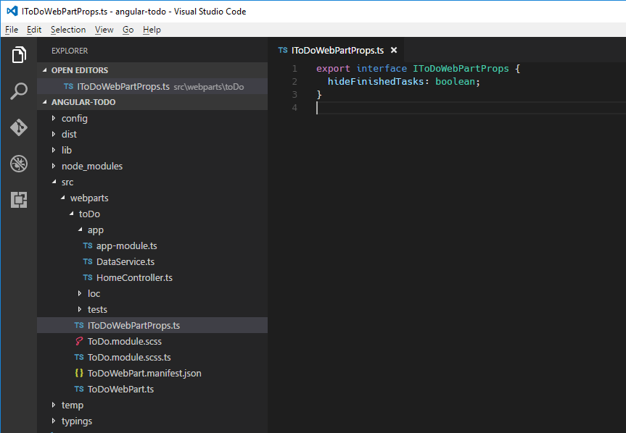
Task: Click the 'export' keyword on line 1
Action: [x=333, y=69]
